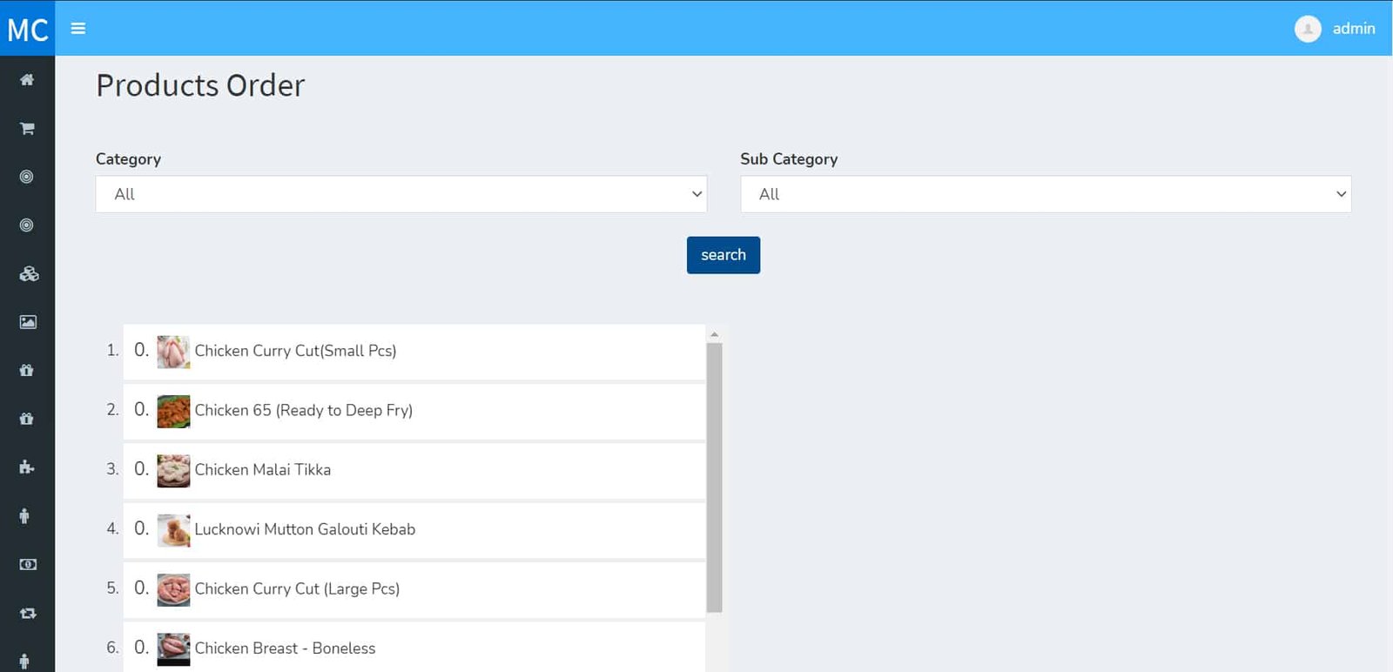Open the admin user menu
Viewport: 1393px width, 672px height.
[1353, 29]
